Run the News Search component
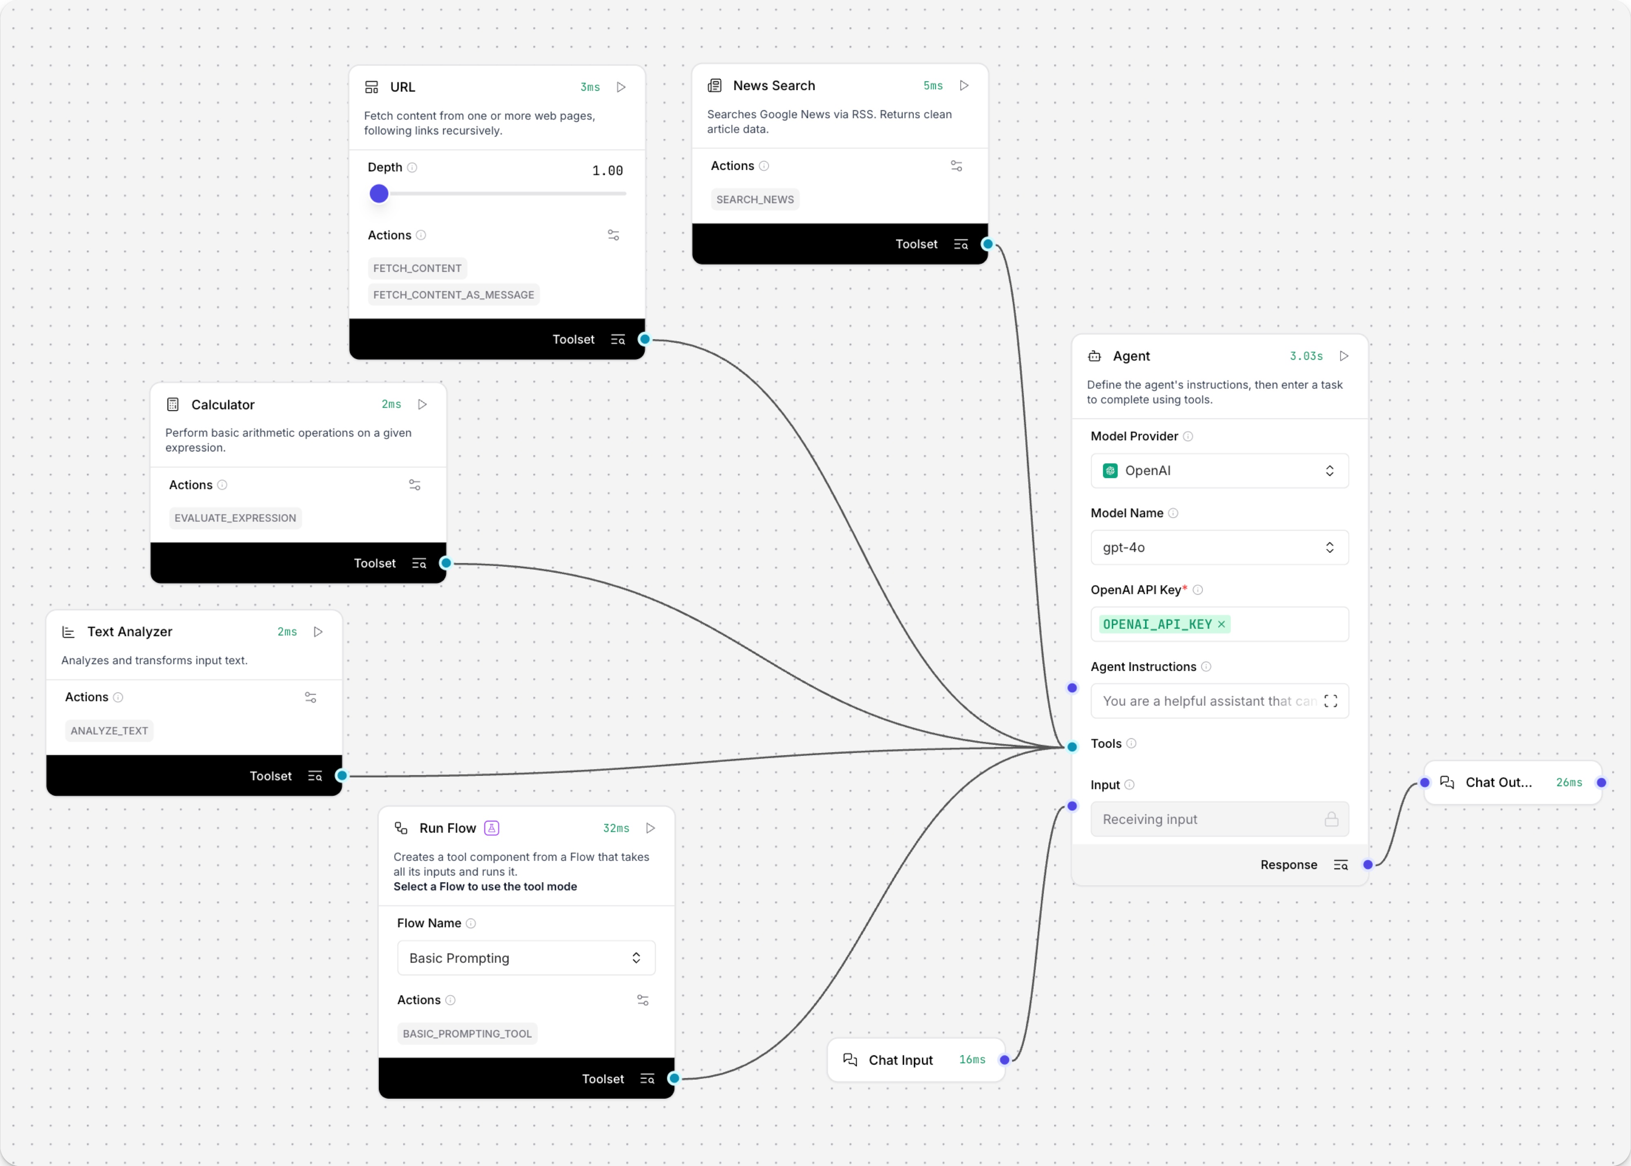 tap(964, 85)
